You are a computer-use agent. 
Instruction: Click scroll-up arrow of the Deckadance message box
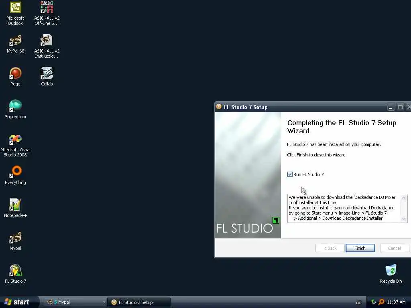tap(404, 198)
